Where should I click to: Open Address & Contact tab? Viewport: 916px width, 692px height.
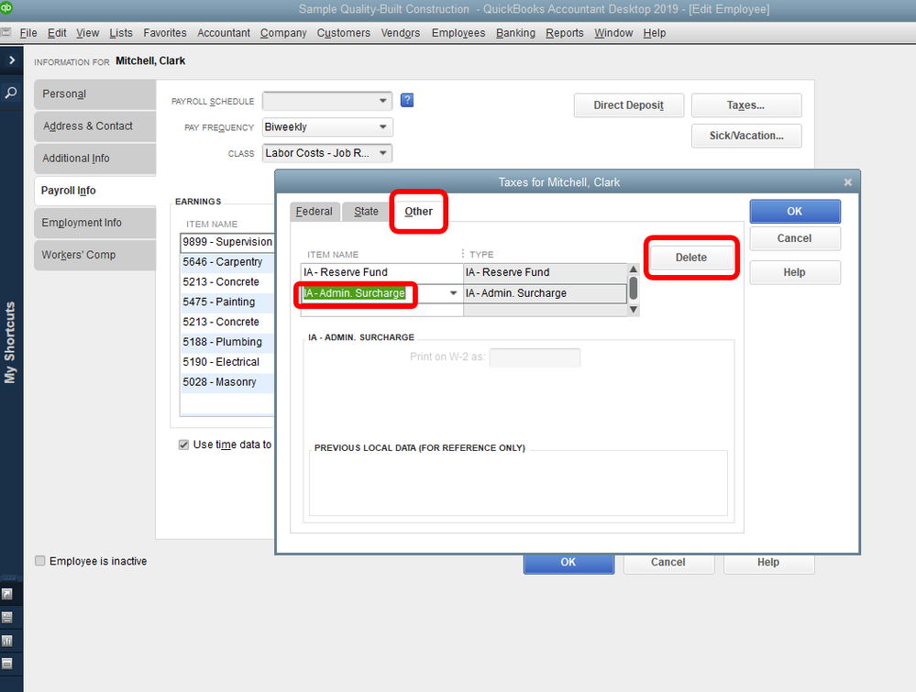pyautogui.click(x=94, y=126)
